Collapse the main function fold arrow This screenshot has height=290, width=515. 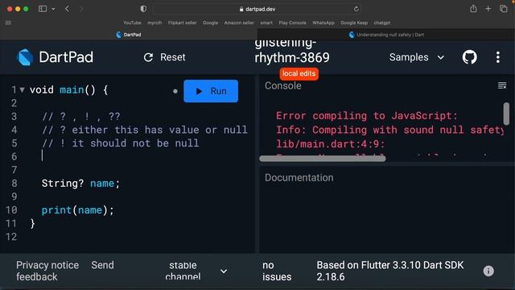[22, 89]
